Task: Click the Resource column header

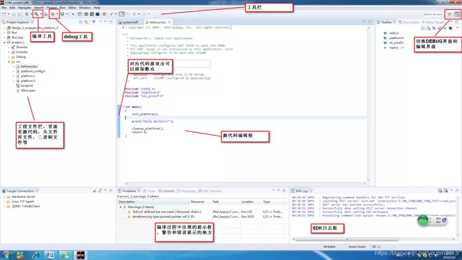Action: tap(200, 202)
